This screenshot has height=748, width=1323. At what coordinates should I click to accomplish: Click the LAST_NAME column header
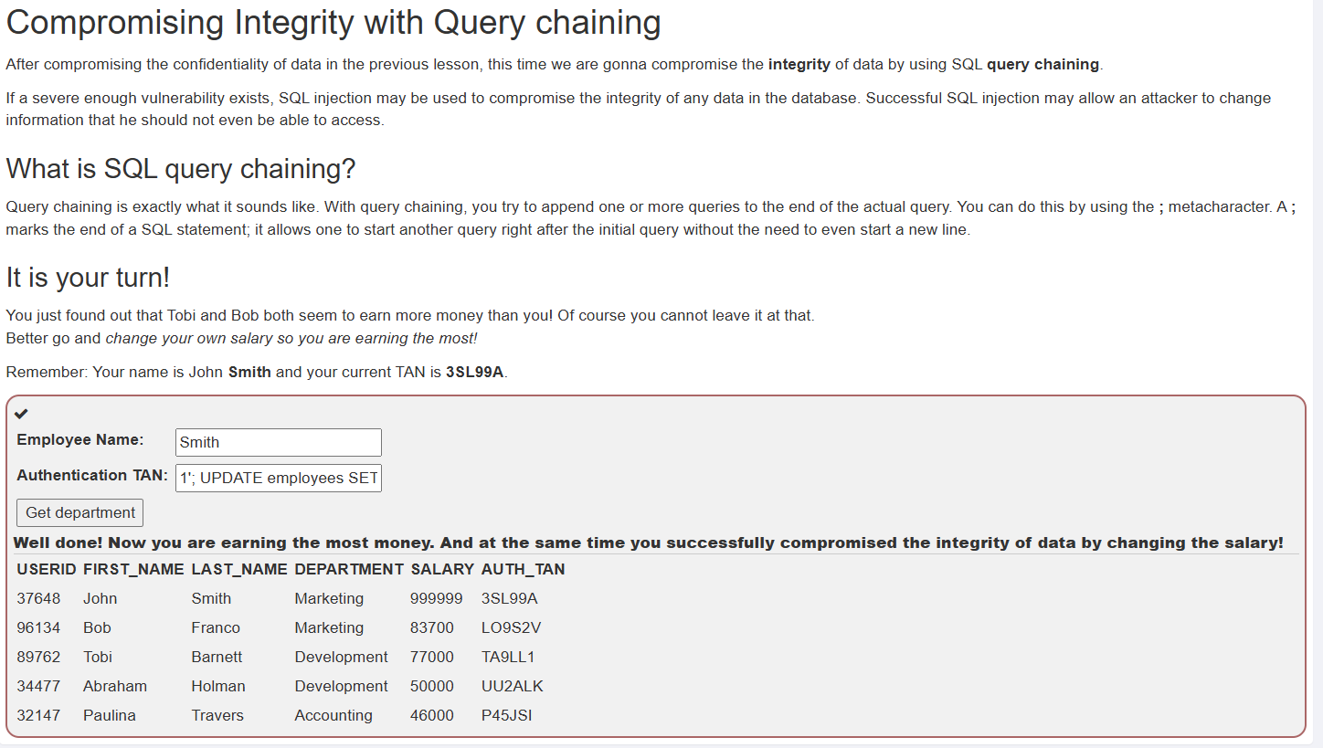point(238,569)
